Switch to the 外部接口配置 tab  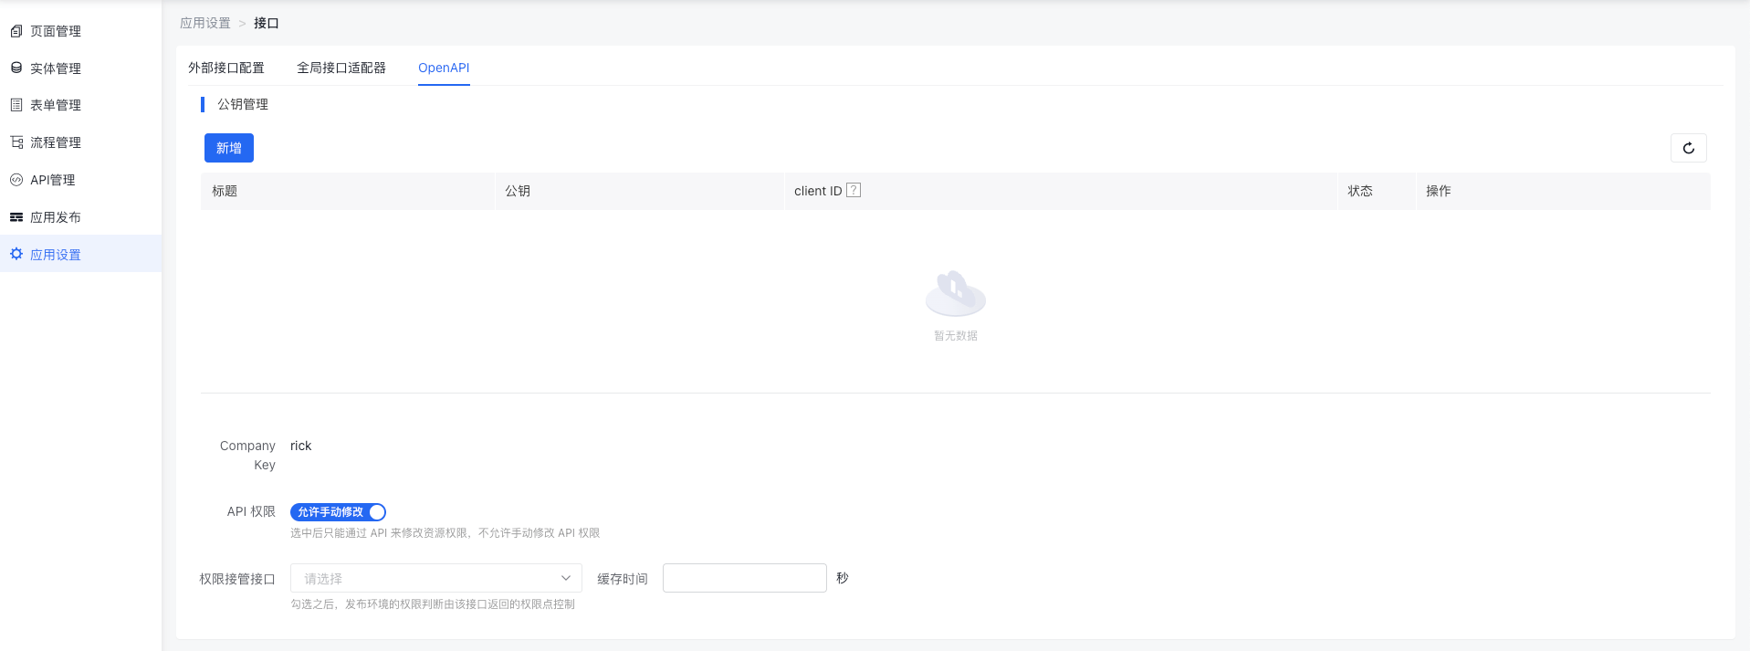(226, 68)
